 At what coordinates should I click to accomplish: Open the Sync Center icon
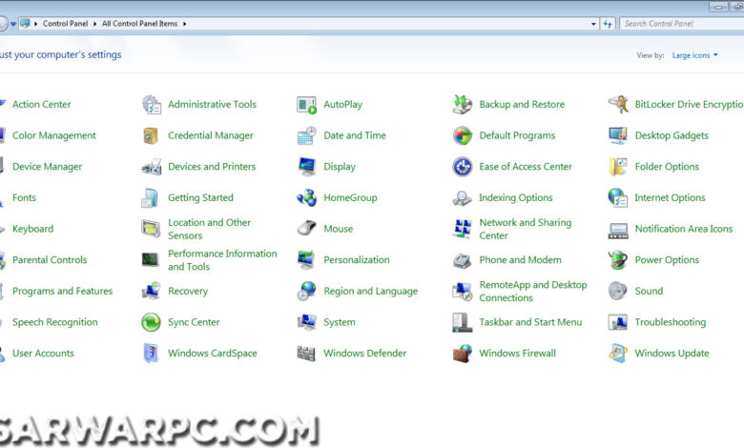tap(152, 322)
